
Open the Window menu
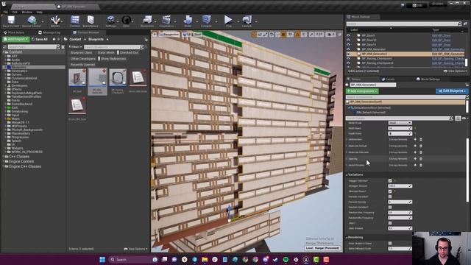pos(26,12)
